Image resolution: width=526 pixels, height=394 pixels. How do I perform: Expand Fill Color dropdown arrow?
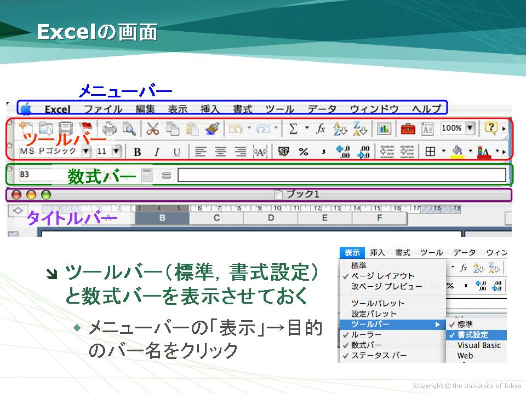pyautogui.click(x=470, y=152)
